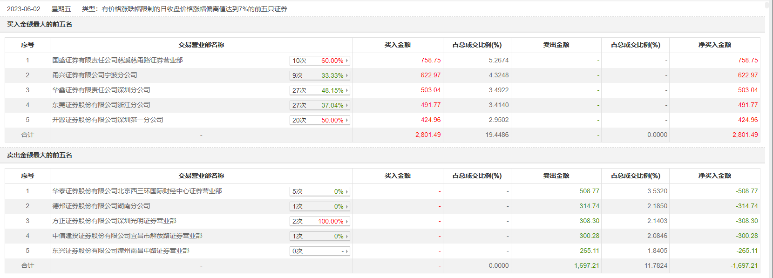Image resolution: width=773 pixels, height=278 pixels.
Task: Click 买入金额 header in buy table
Action: click(x=398, y=45)
